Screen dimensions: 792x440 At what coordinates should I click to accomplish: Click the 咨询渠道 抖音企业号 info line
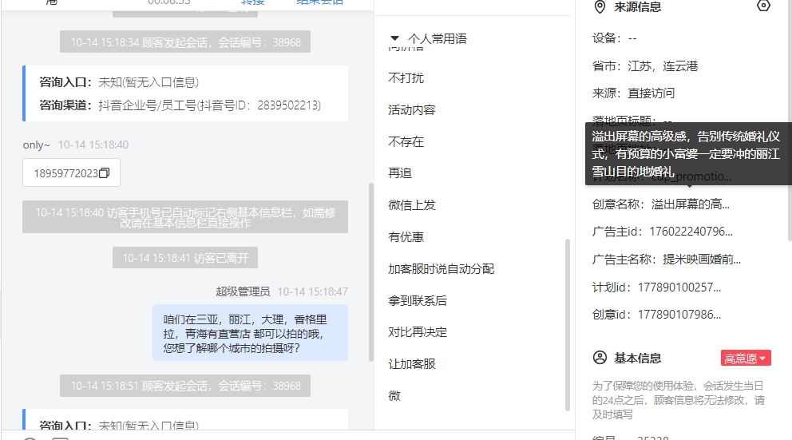click(180, 105)
